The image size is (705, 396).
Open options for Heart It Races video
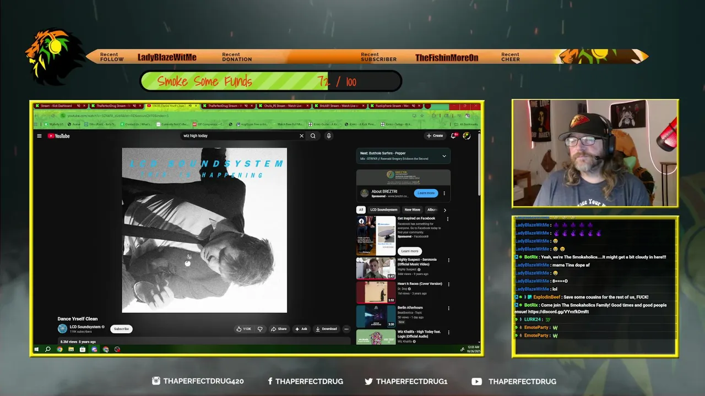448,284
